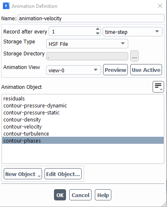Screen dimensions: 167x207
Task: Increase the Record after every value
Action: 98,29
